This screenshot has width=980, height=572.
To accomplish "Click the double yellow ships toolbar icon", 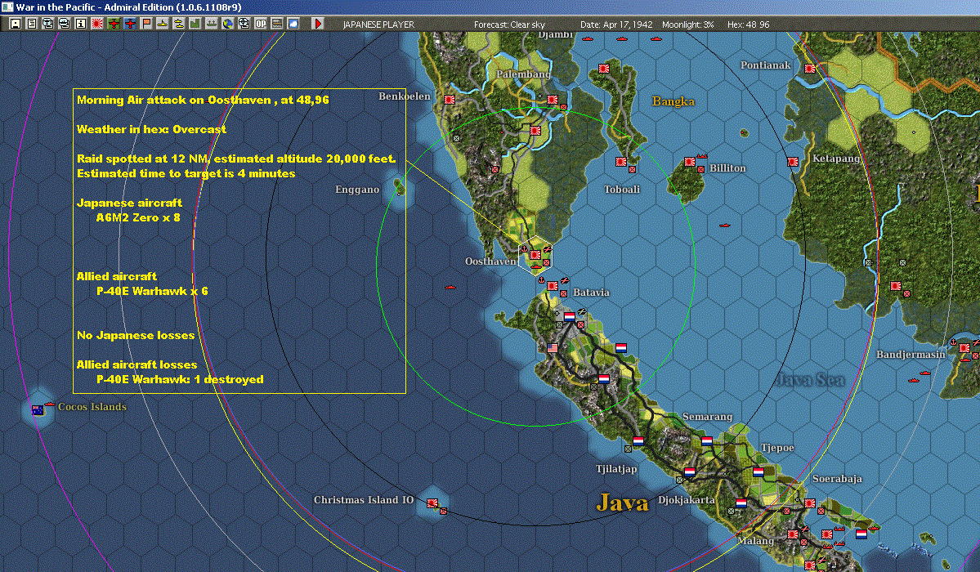I will pos(179,24).
